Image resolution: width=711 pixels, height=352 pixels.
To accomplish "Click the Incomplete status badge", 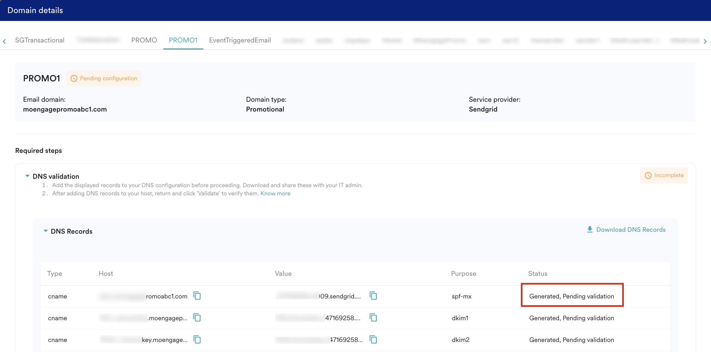I will (664, 175).
